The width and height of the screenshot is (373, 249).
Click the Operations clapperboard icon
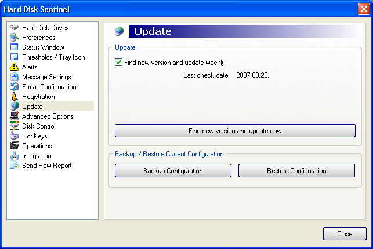pyautogui.click(x=15, y=145)
